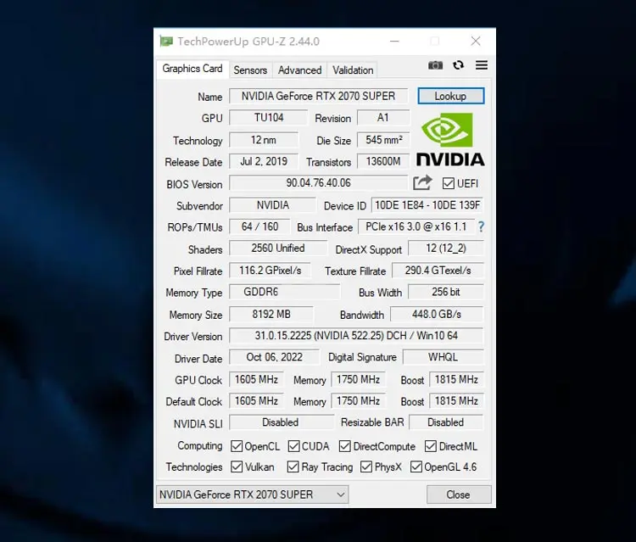Image resolution: width=636 pixels, height=542 pixels.
Task: Switch to the Sensors tab
Action: [x=250, y=70]
